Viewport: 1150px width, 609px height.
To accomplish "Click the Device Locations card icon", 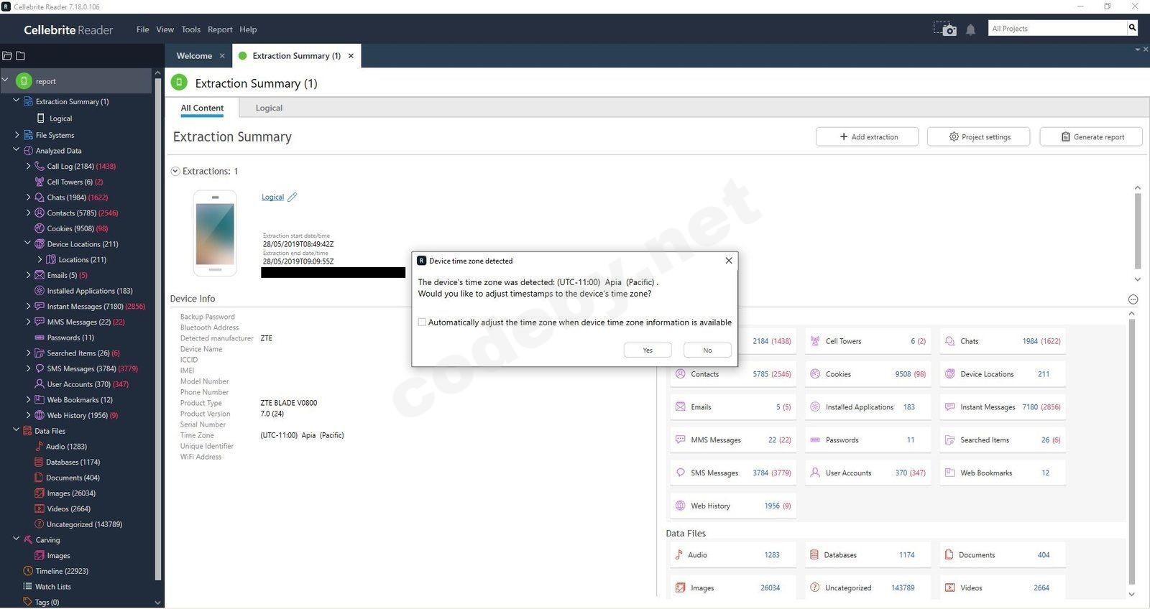I will coord(950,374).
